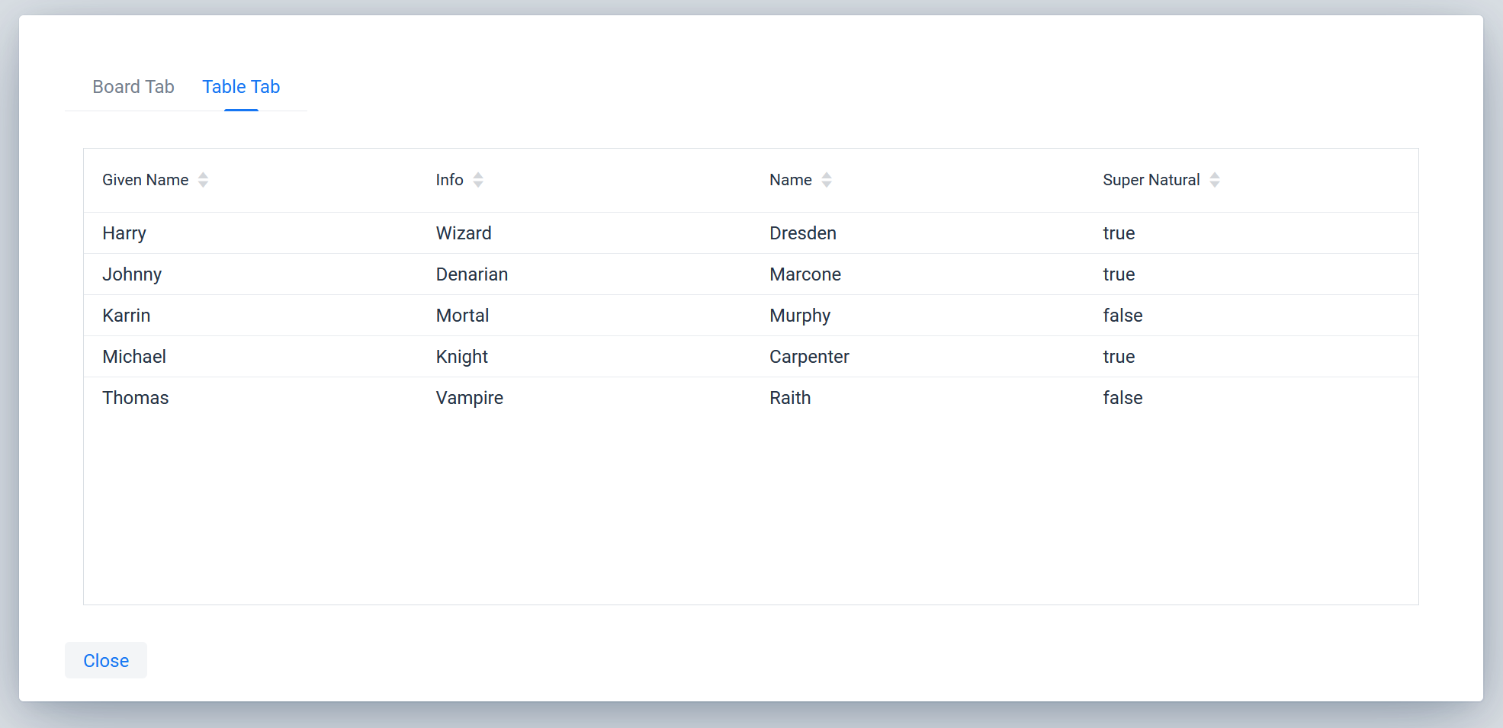Viewport: 1503px width, 728px height.
Task: Click the Wizard cell in Harry's row
Action: coord(463,233)
